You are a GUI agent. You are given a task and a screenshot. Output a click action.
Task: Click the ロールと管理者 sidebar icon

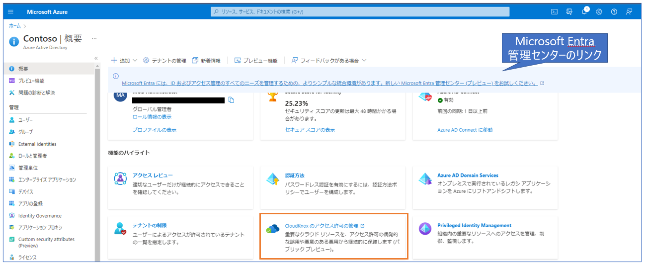coord(12,156)
